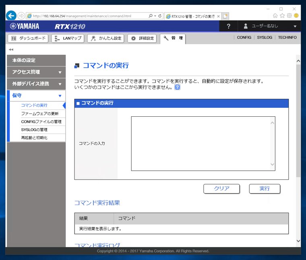Click the page vertical scrollbar thumb

tap(298, 121)
